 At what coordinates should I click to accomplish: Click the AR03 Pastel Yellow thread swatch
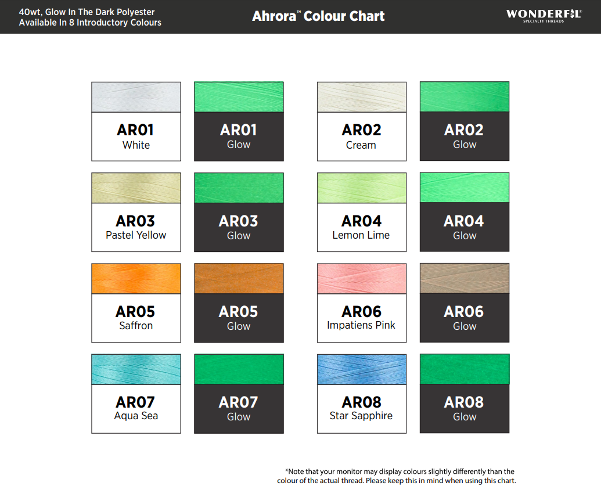[x=136, y=188]
